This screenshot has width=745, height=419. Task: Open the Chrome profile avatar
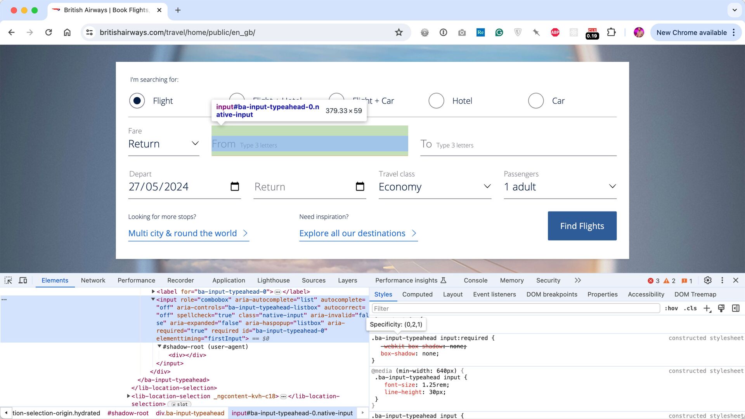[639, 33]
